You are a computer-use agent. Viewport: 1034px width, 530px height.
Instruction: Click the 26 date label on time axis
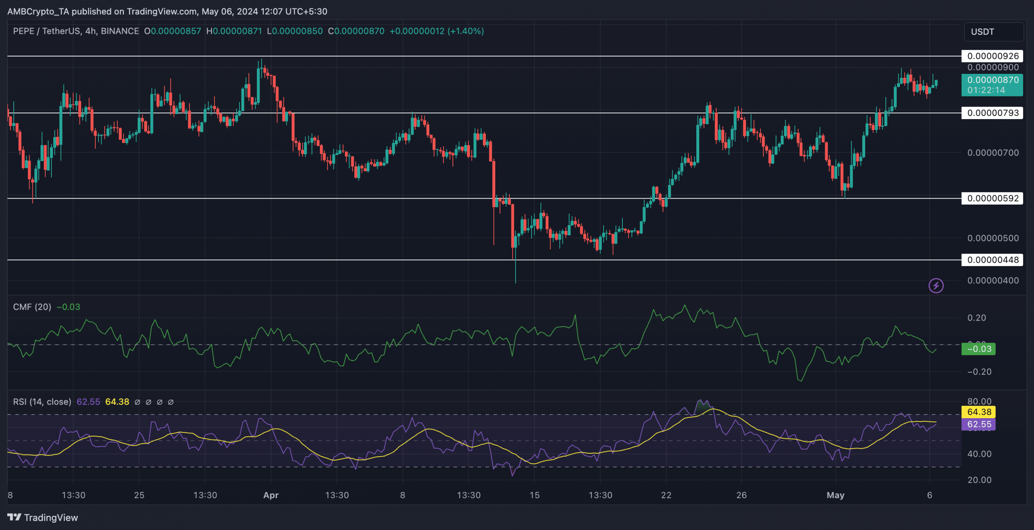coord(742,495)
